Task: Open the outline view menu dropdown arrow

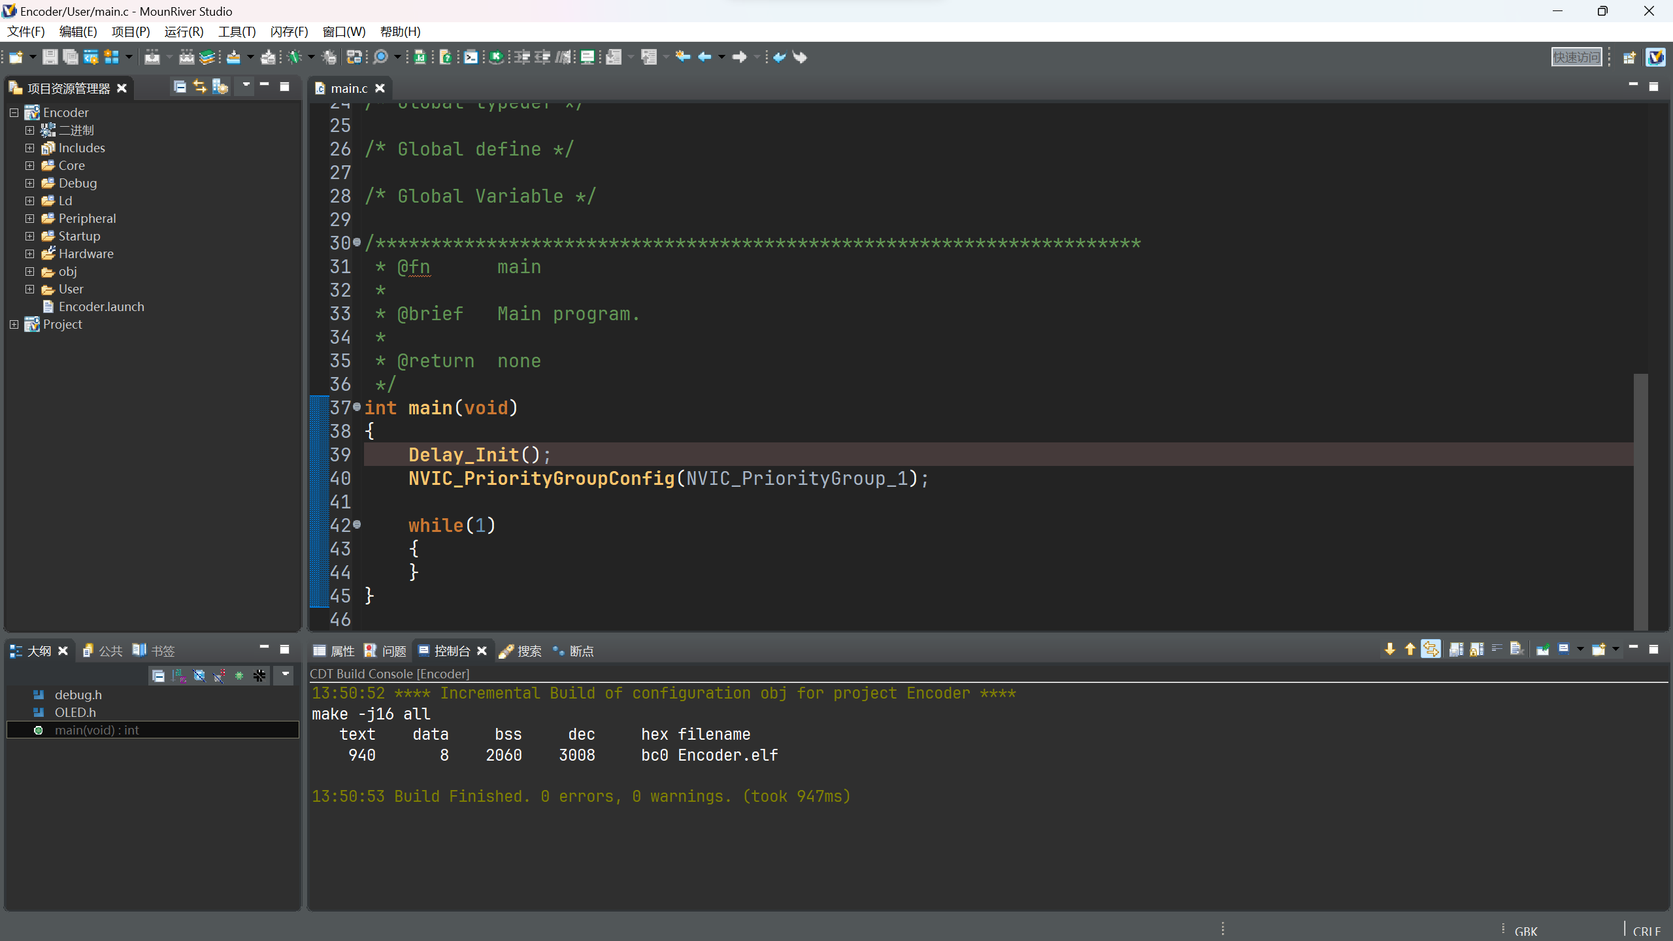Action: point(285,674)
